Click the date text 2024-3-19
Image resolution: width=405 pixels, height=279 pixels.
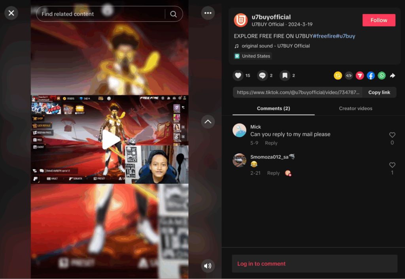300,24
